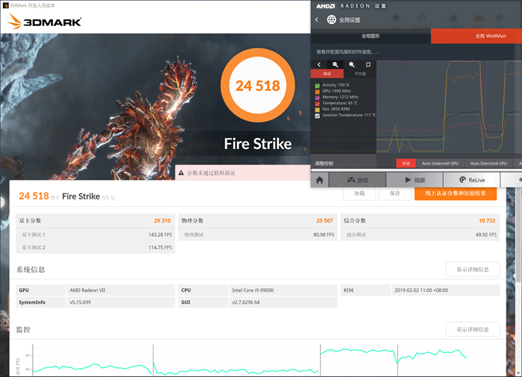This screenshot has width=522, height=377.
Task: Show monitoring details button
Action: click(x=472, y=329)
